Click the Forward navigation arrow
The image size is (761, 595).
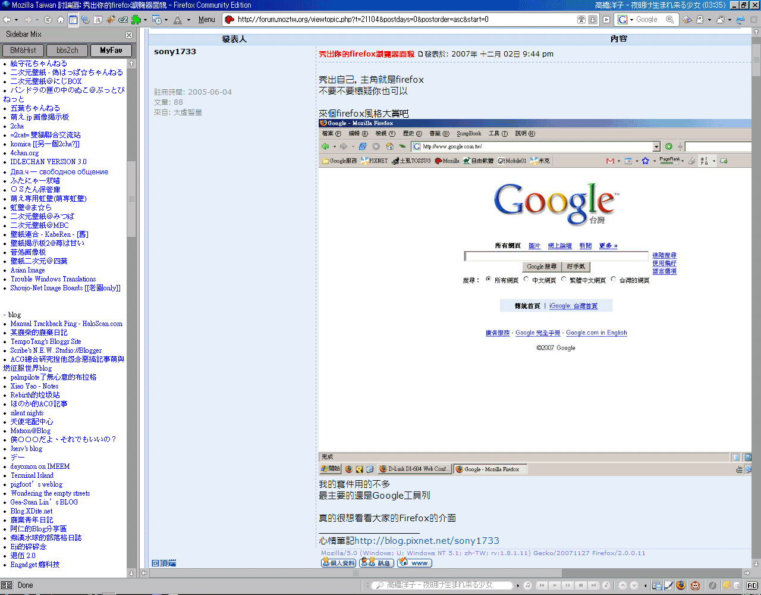click(x=28, y=20)
